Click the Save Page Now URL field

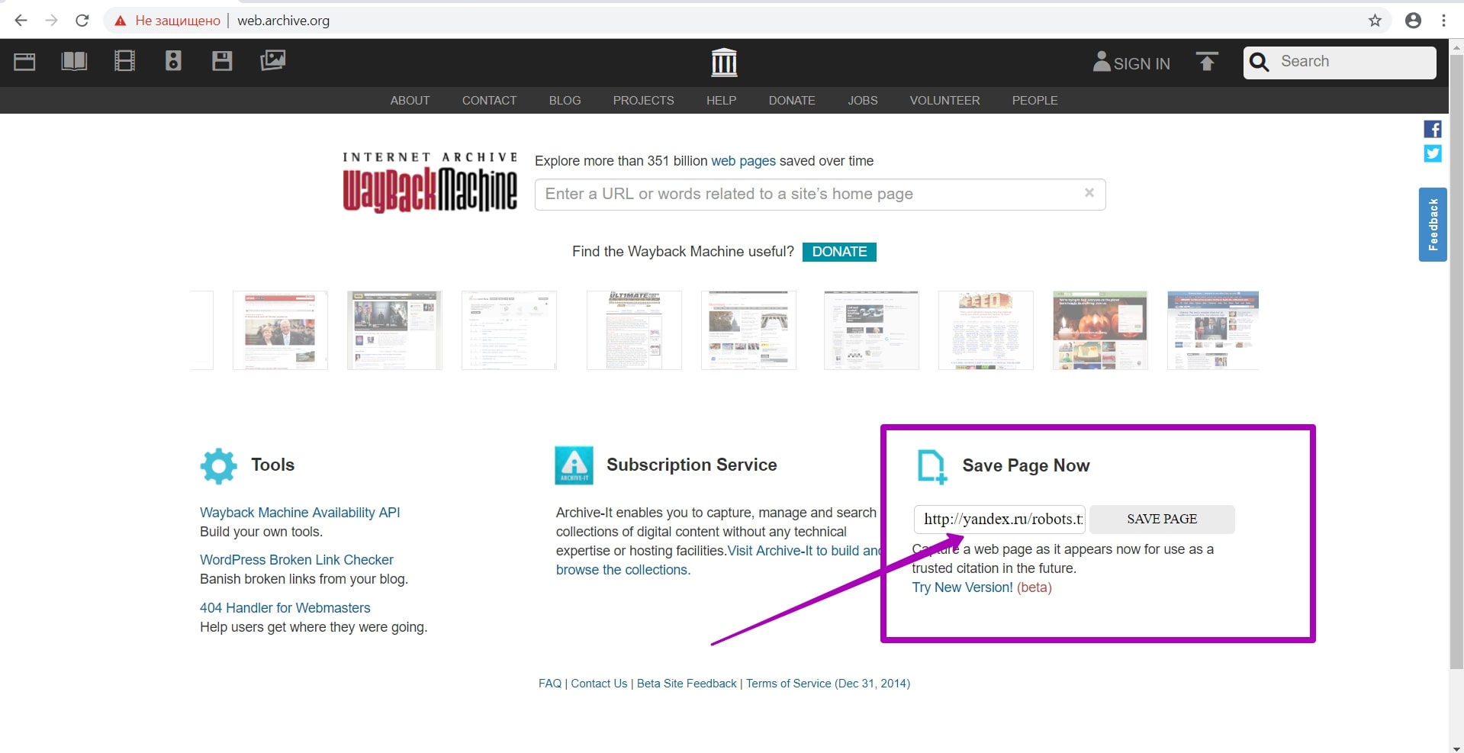999,519
